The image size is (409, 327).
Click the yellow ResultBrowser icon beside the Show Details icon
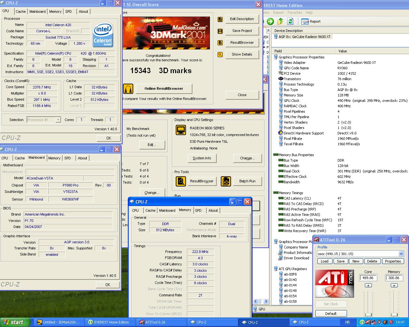(x=220, y=43)
